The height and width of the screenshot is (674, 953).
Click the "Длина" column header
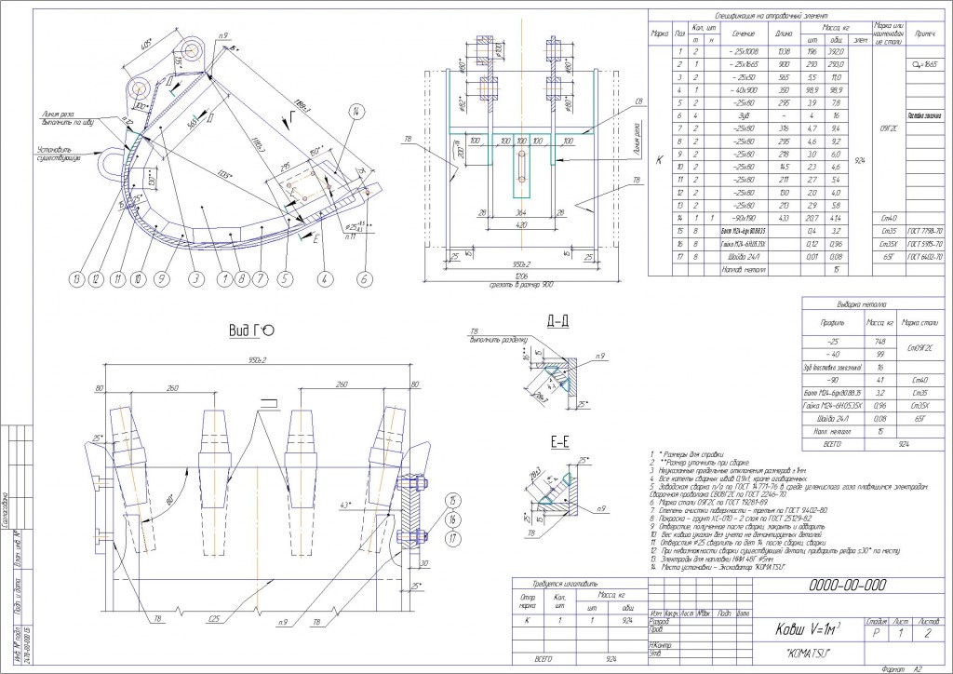[784, 34]
